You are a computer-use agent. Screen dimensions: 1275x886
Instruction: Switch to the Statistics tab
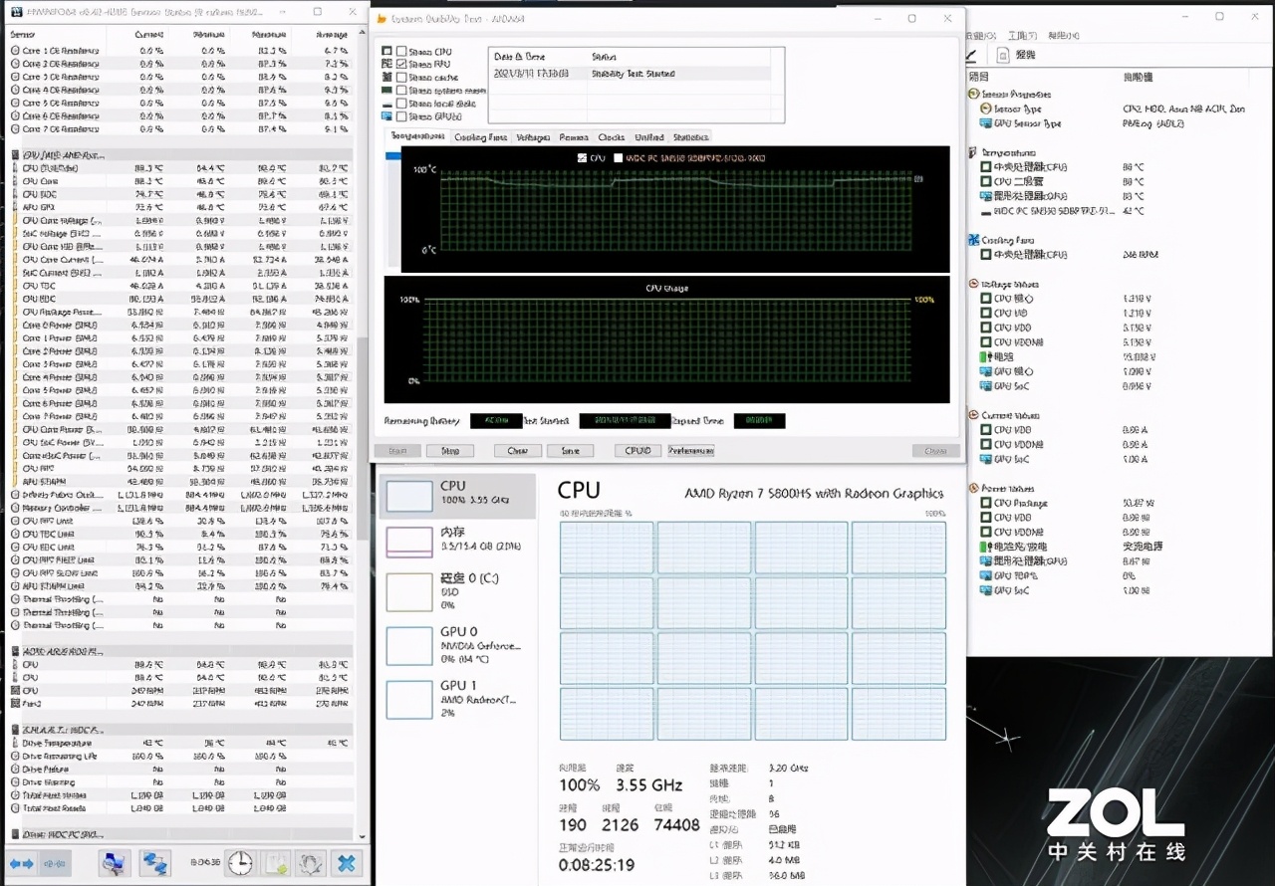(x=690, y=137)
